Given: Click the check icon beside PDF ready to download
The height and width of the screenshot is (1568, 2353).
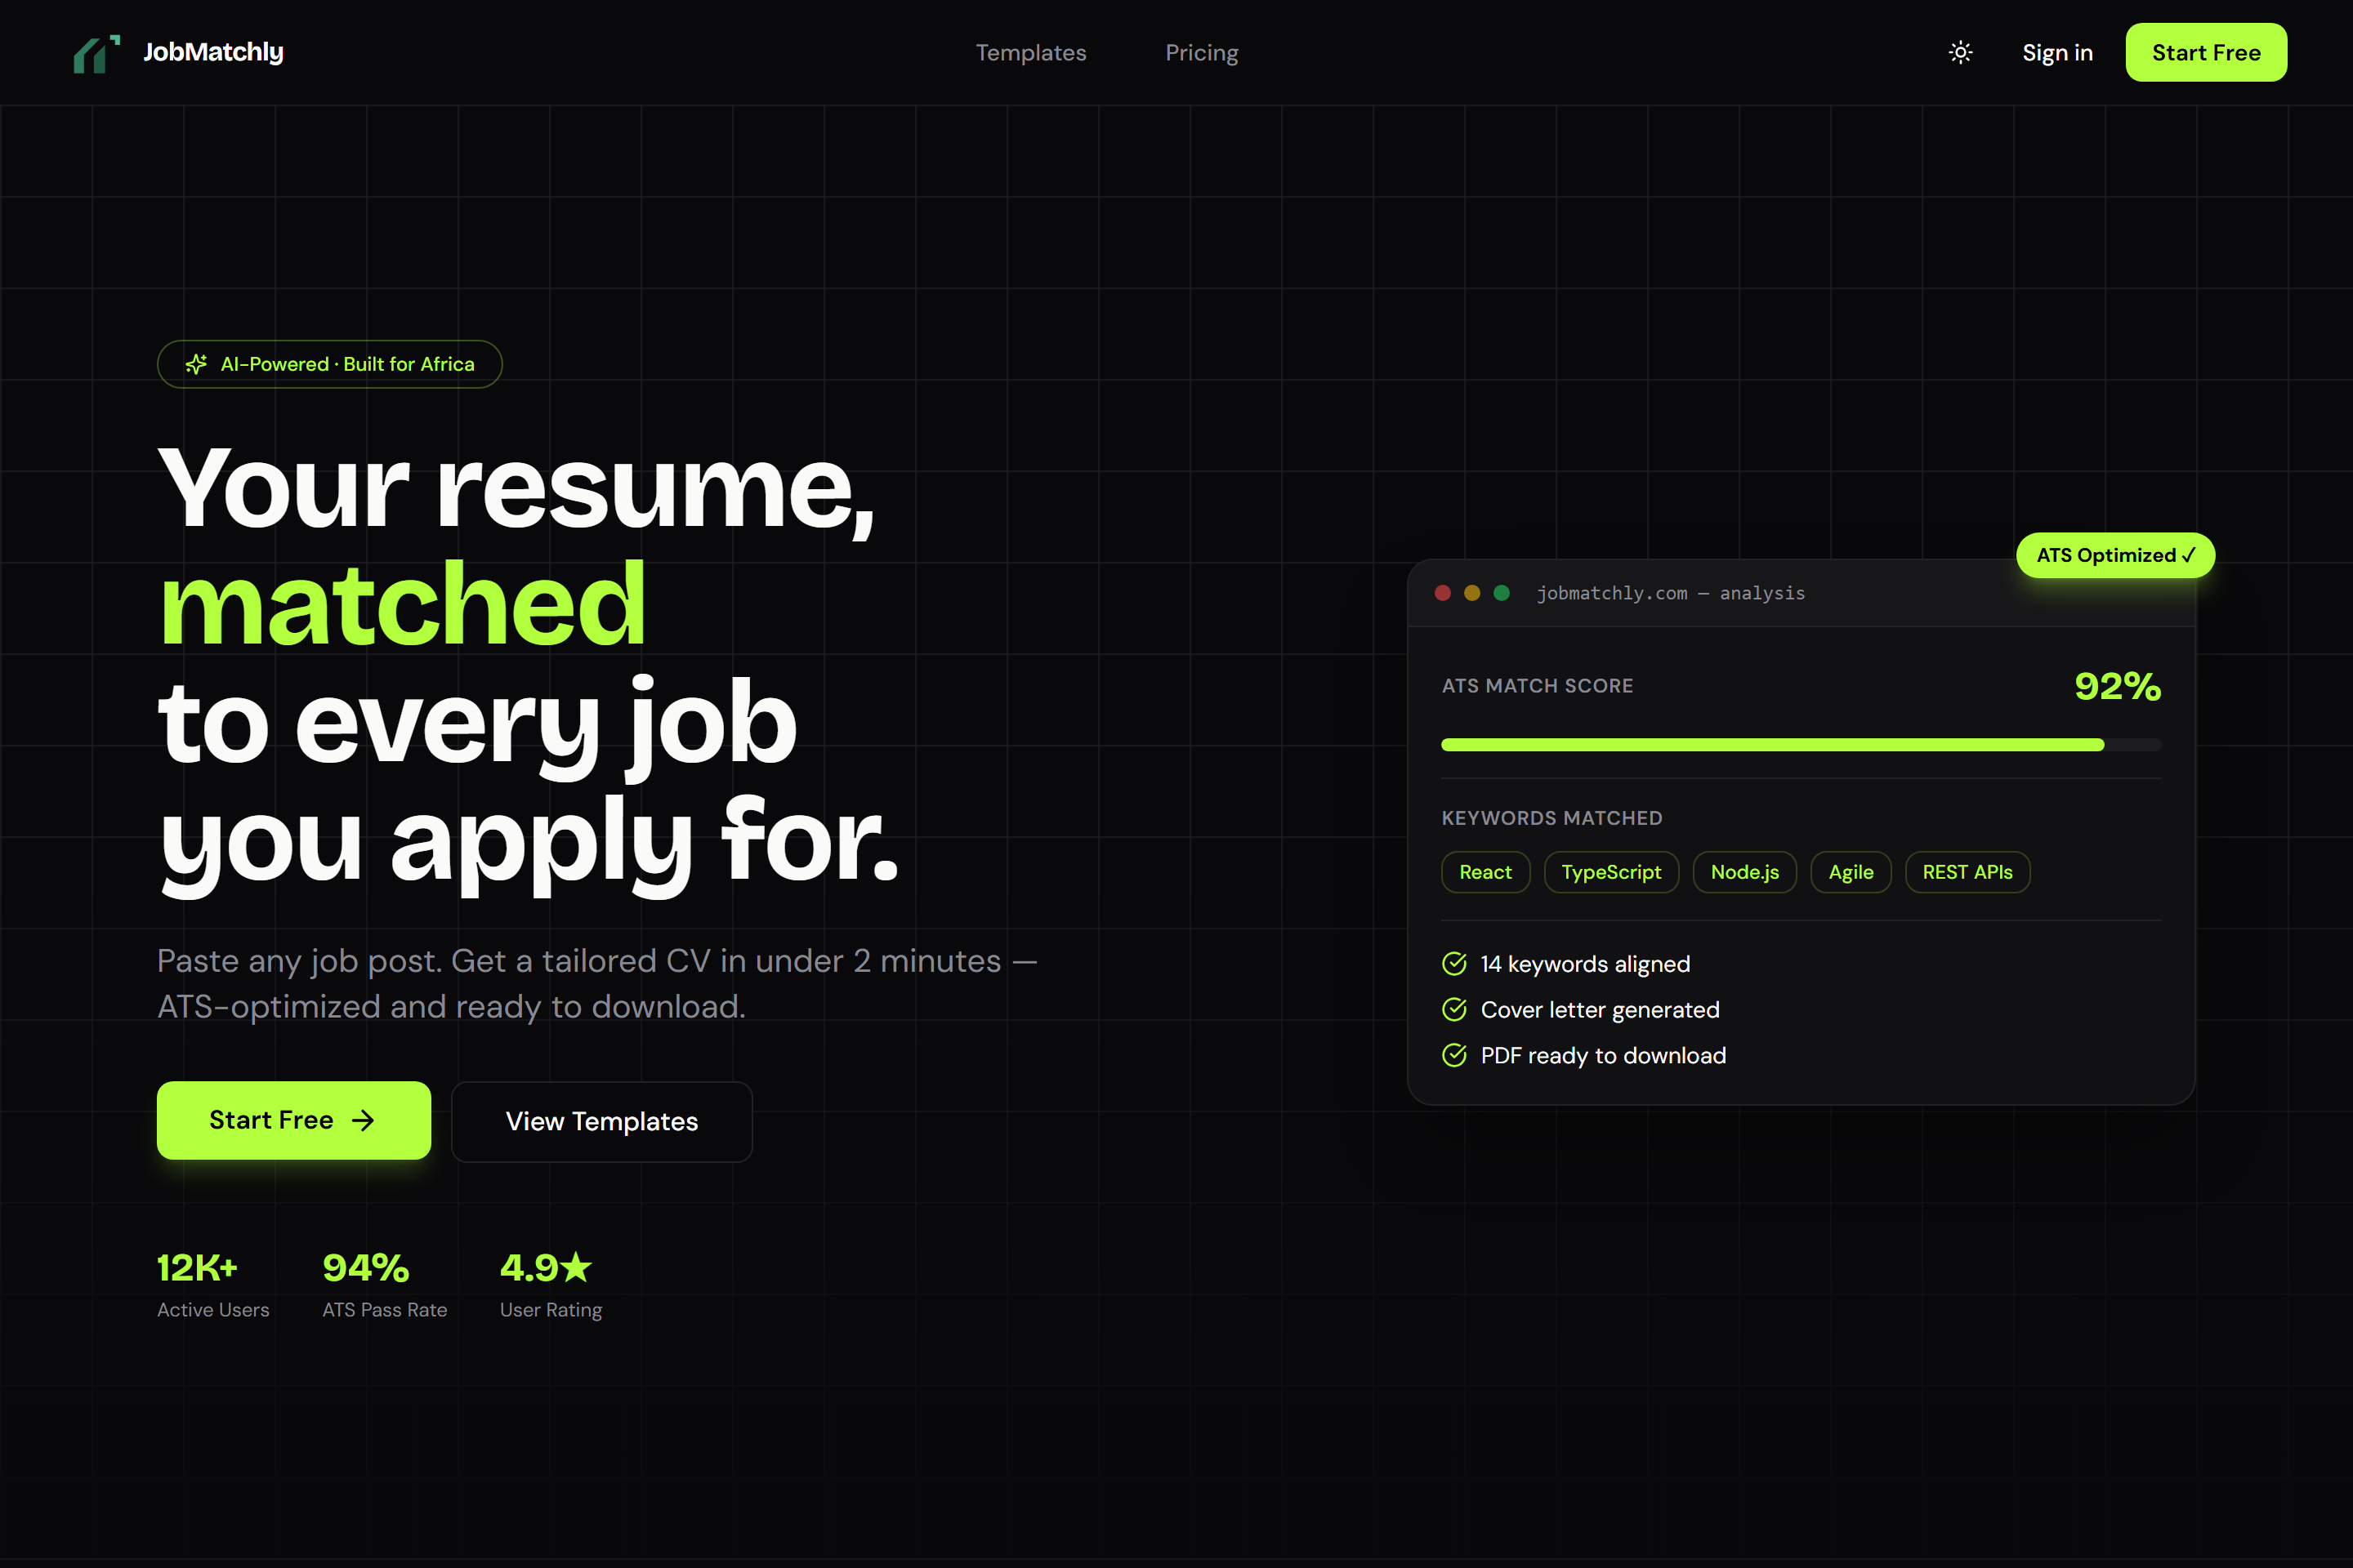Looking at the screenshot, I should click(x=1454, y=1056).
